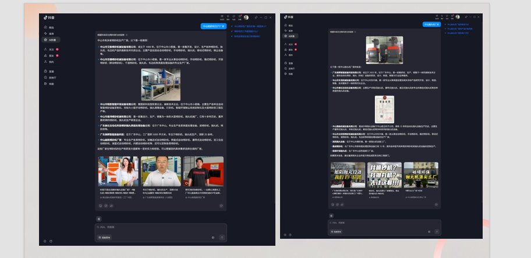Open 我的 in right window sidebar
The height and width of the screenshot is (258, 531).
(x=289, y=55)
